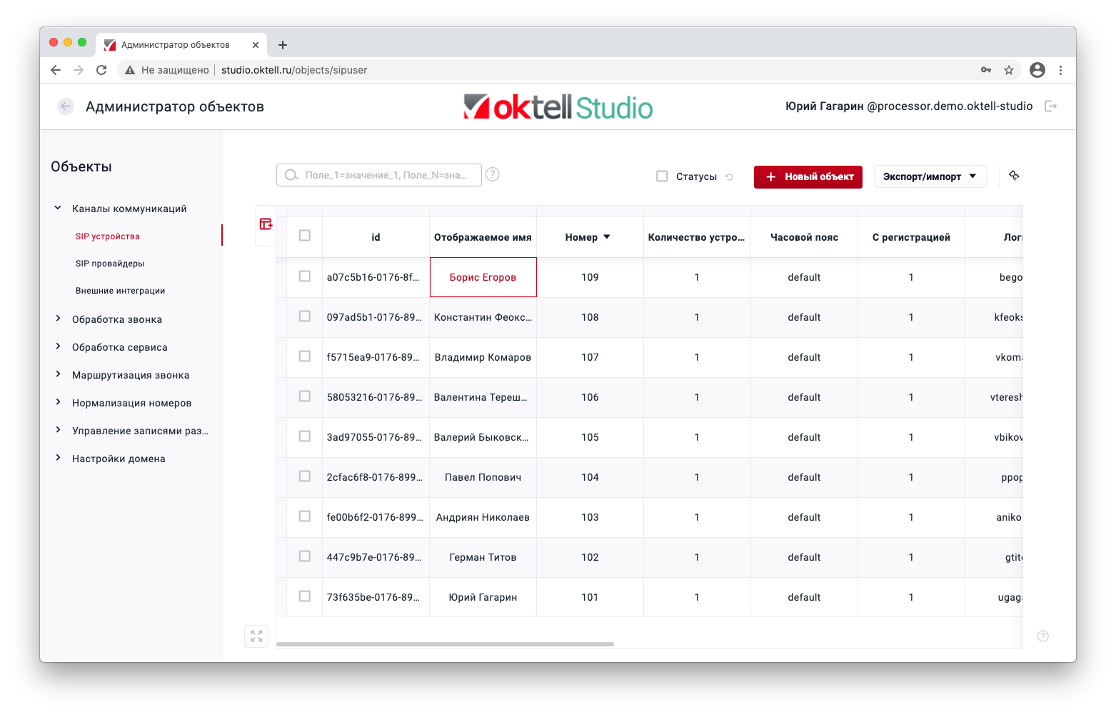Select the Борис Егоров name cell
The image size is (1116, 715).
[x=483, y=277]
